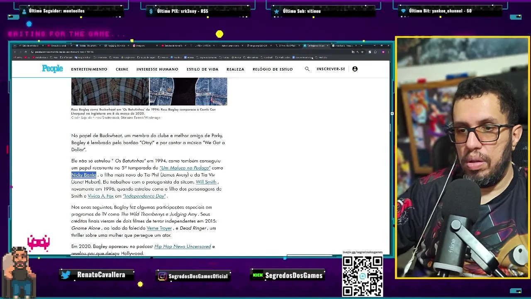Click the overlay text "RenatoCavallera"
The width and height of the screenshot is (531, 299).
click(x=101, y=275)
